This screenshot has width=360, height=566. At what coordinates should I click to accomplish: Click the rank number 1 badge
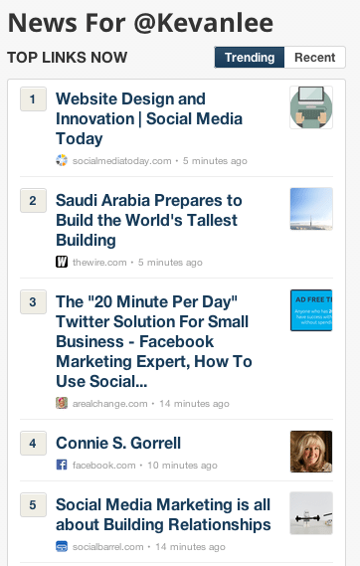(x=33, y=98)
